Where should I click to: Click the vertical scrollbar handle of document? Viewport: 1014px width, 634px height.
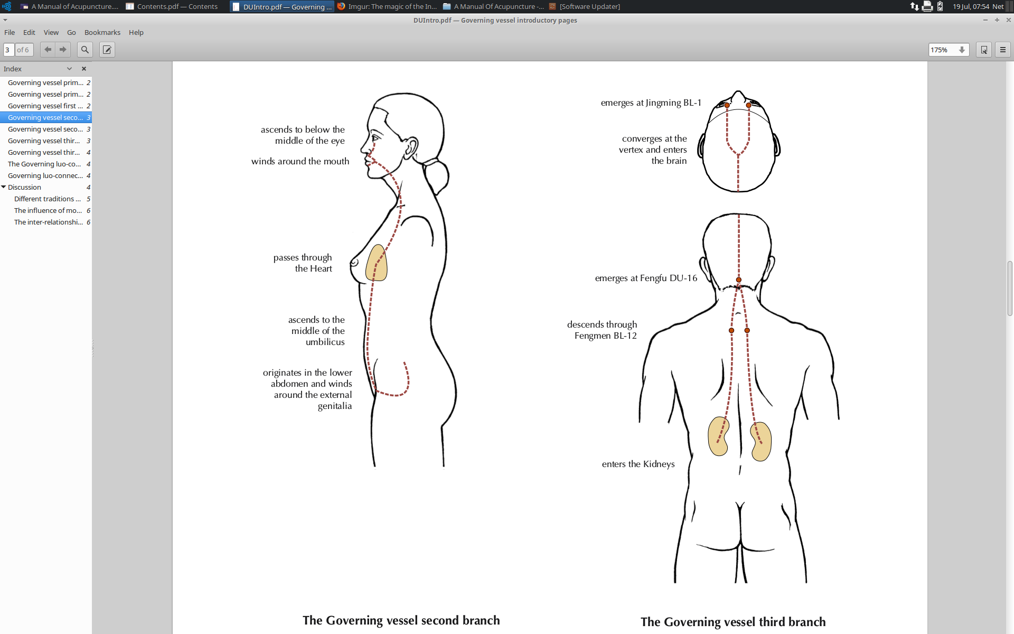(x=1010, y=288)
